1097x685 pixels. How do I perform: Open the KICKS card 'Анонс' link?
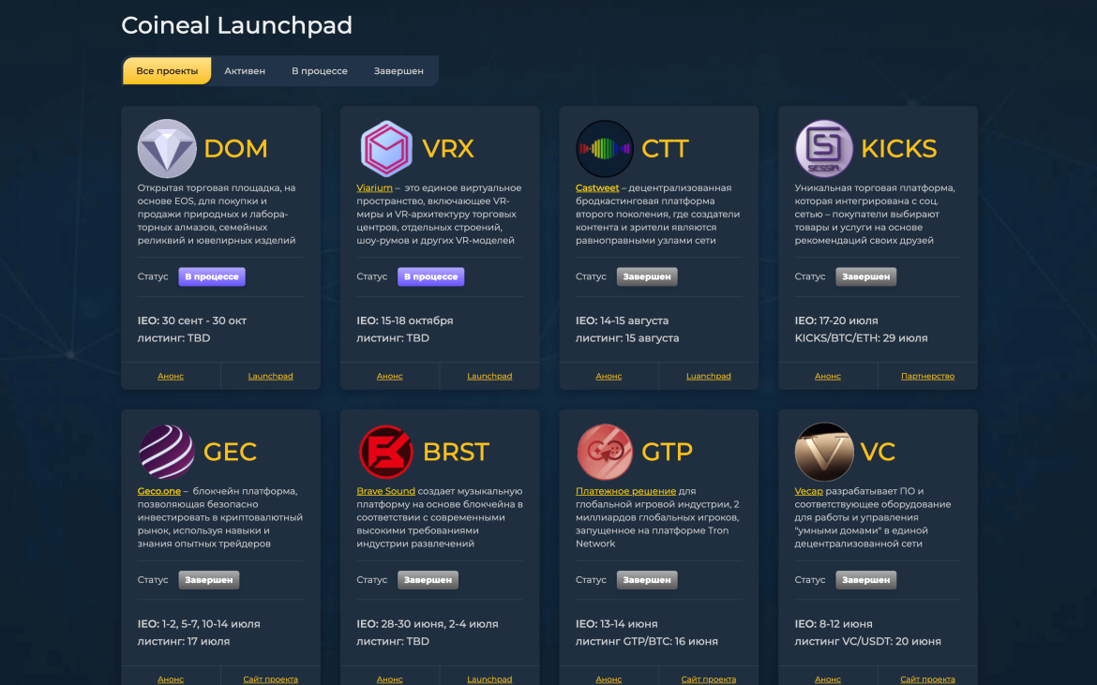(x=828, y=376)
